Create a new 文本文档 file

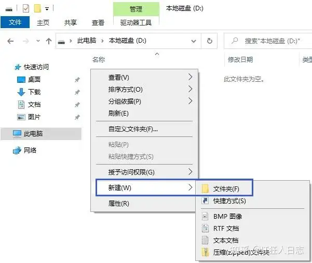pyautogui.click(x=253, y=240)
